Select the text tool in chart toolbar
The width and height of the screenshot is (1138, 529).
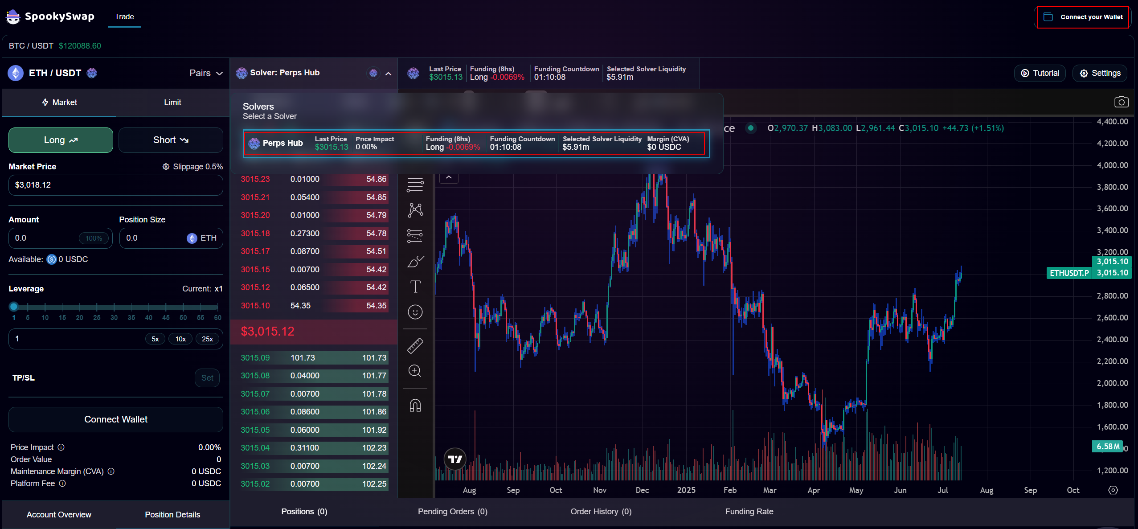[415, 287]
